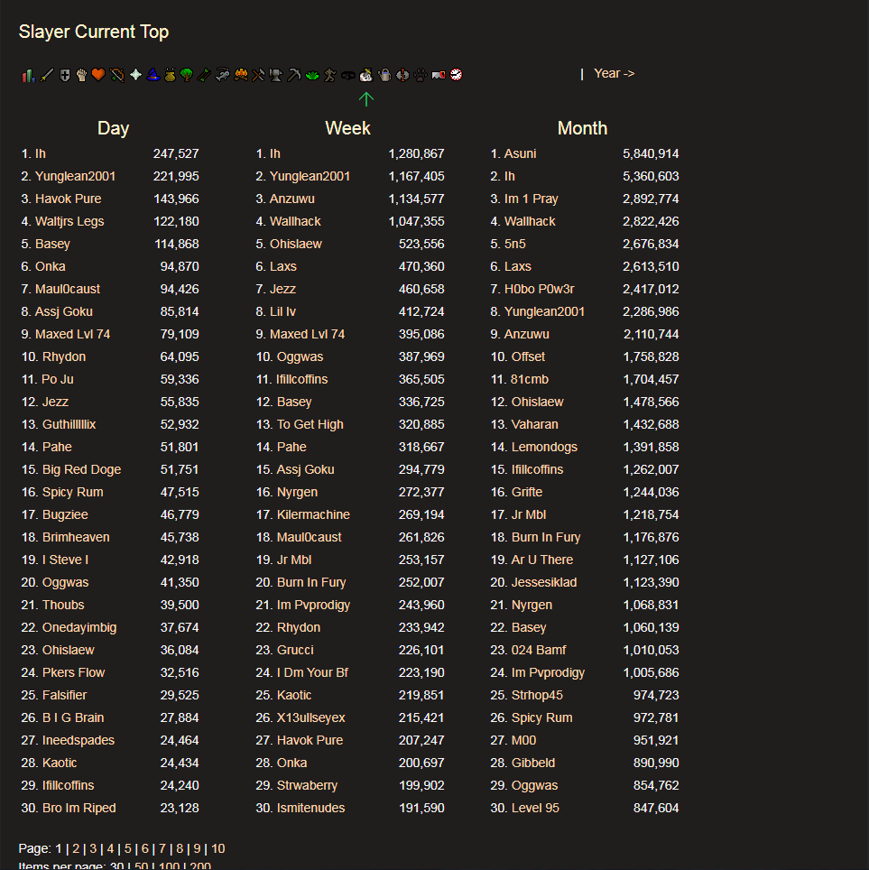Open Asuni in the Month column
869x870 pixels.
coord(520,153)
